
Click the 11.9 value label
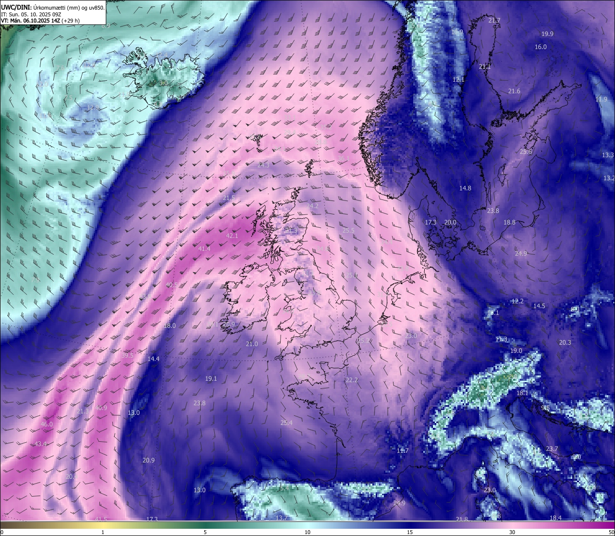601,99
